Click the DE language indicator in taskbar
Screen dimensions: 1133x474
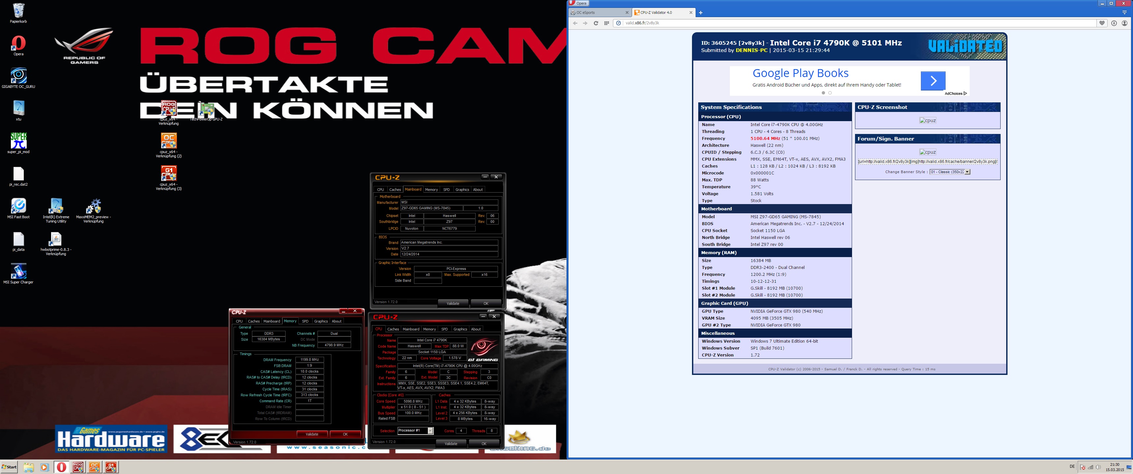(x=1072, y=466)
